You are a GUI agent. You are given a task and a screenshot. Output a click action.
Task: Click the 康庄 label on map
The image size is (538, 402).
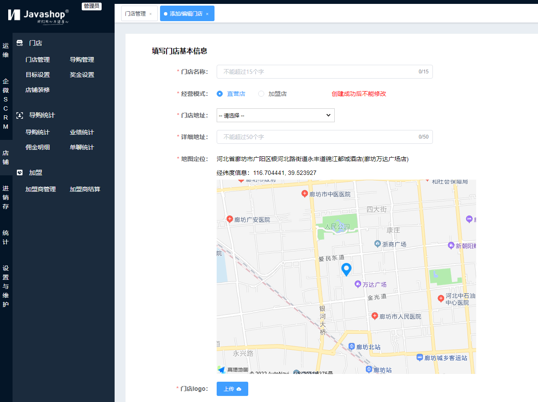click(x=394, y=230)
